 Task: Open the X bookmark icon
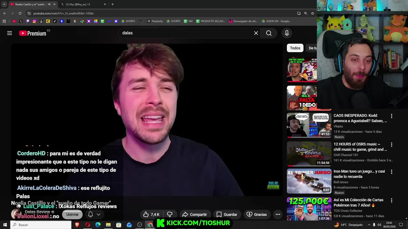(x=21, y=21)
